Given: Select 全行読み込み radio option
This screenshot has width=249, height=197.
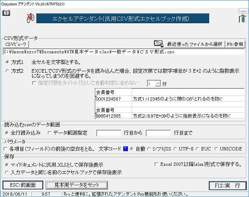Looking at the screenshot, I should (x=7, y=133).
